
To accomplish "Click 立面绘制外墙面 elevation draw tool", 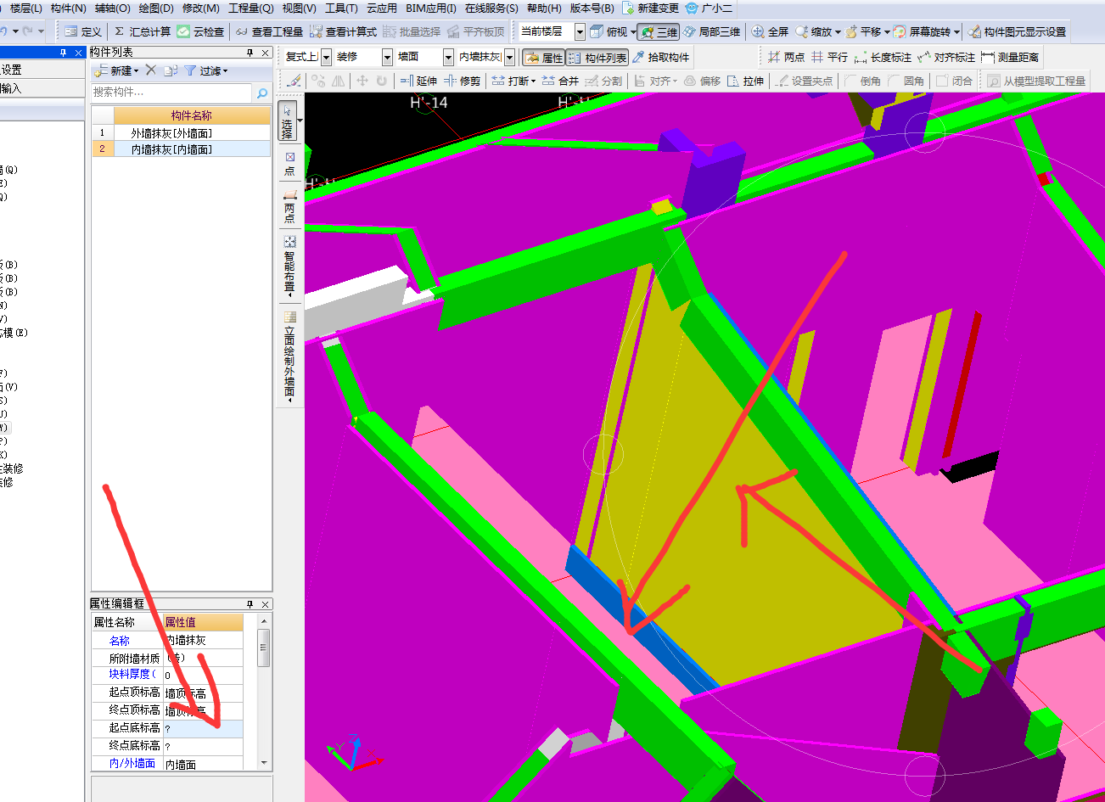I will [289, 356].
